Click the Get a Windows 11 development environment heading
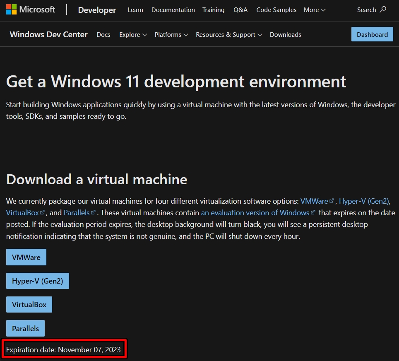 (x=176, y=82)
